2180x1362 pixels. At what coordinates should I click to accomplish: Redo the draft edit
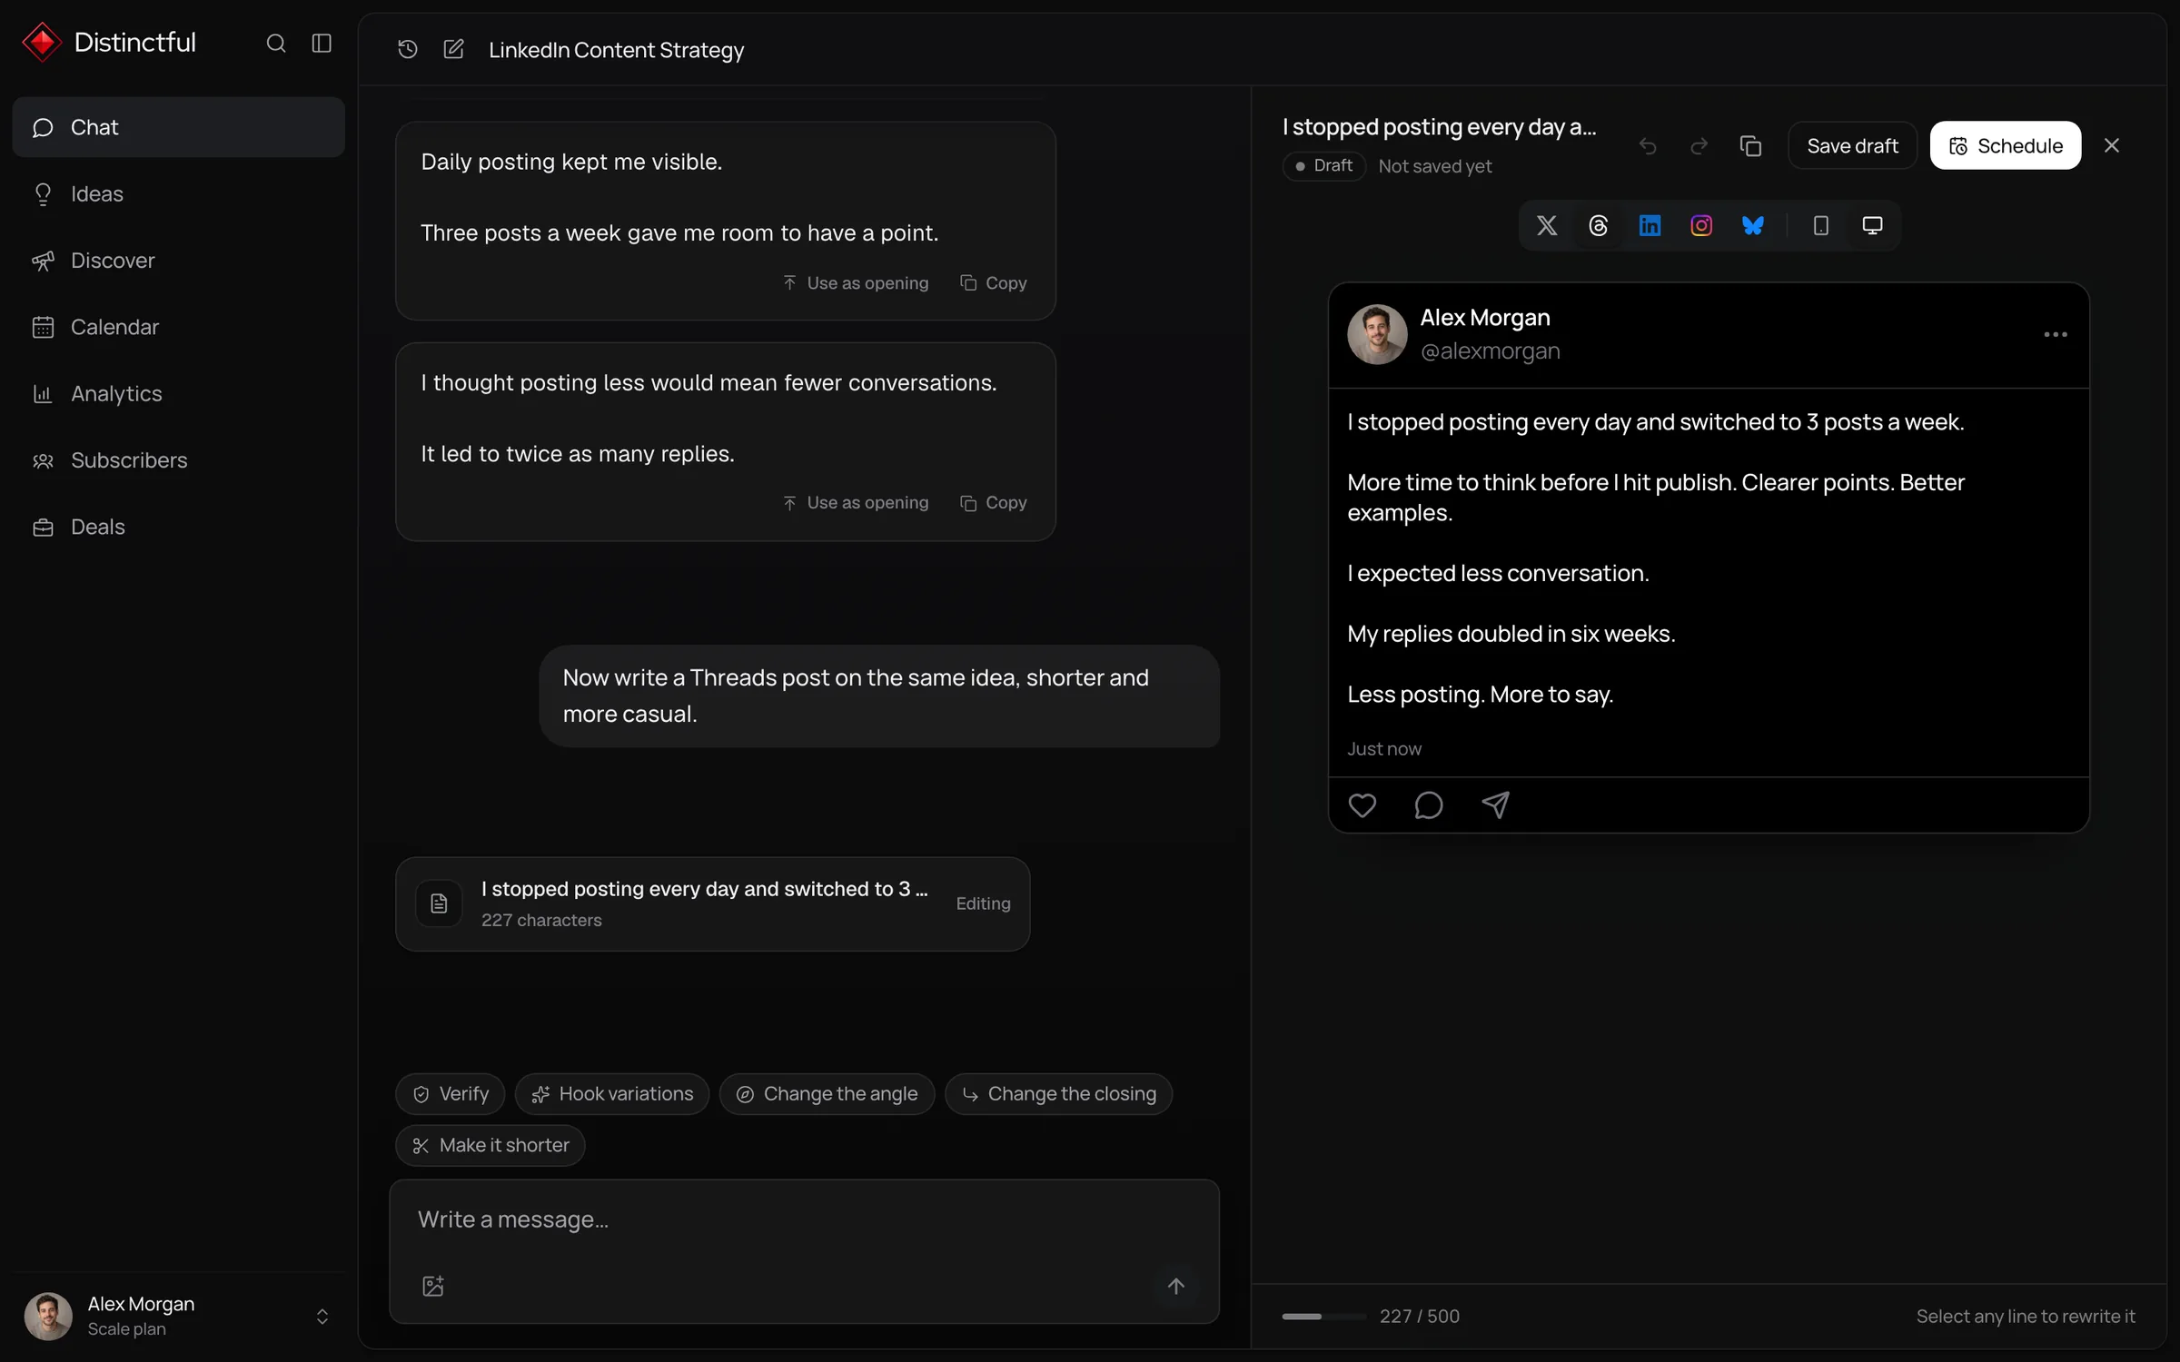point(1699,145)
